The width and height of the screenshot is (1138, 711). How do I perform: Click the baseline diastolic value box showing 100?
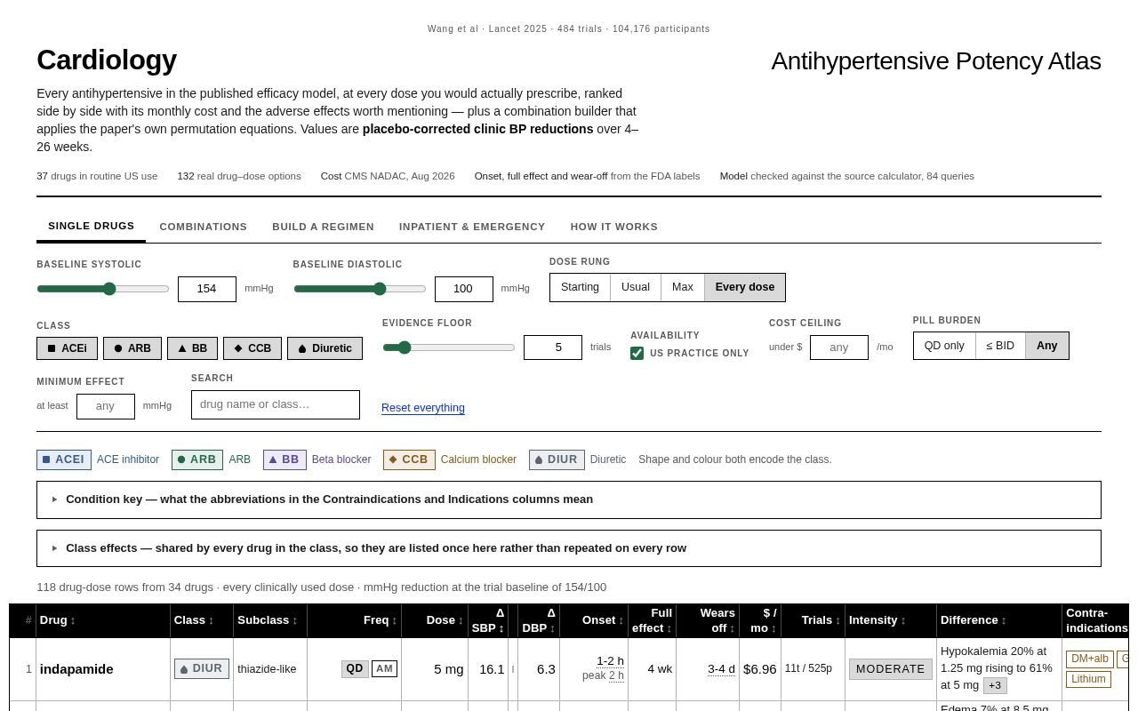tap(464, 289)
